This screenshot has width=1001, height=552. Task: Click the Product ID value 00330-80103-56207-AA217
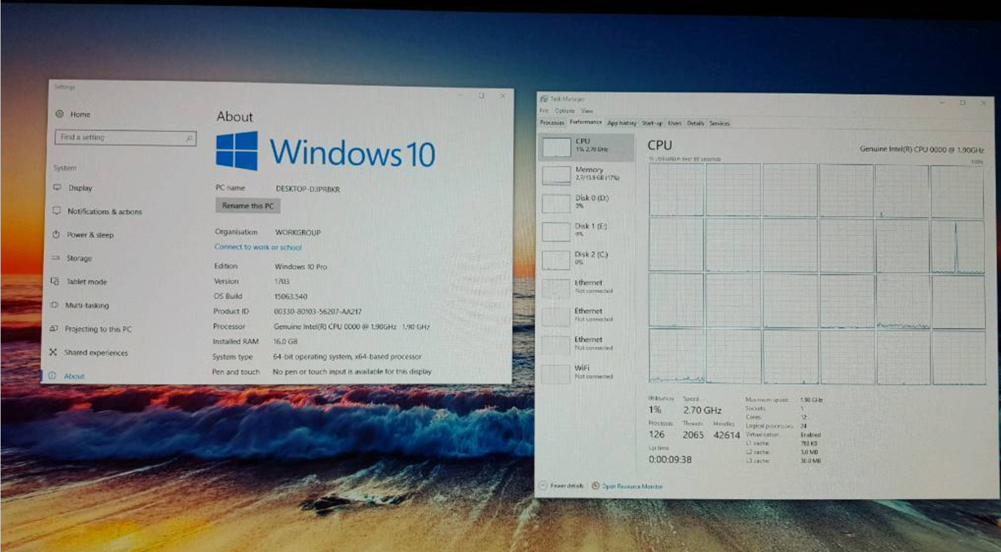coord(318,311)
